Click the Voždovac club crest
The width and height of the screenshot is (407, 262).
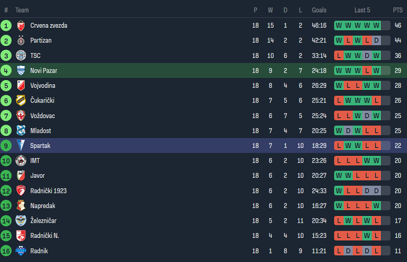21,116
